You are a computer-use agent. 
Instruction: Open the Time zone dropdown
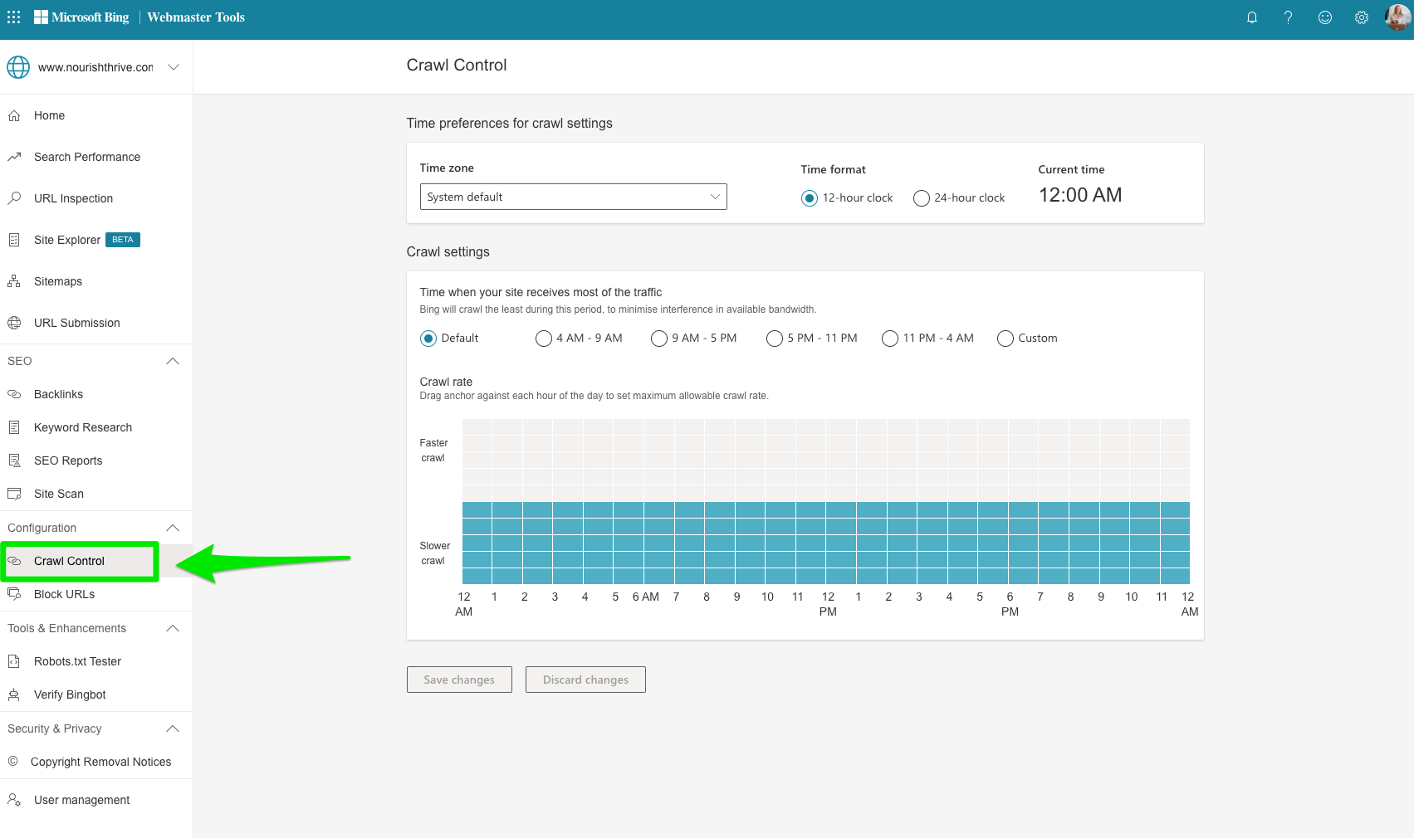572,197
